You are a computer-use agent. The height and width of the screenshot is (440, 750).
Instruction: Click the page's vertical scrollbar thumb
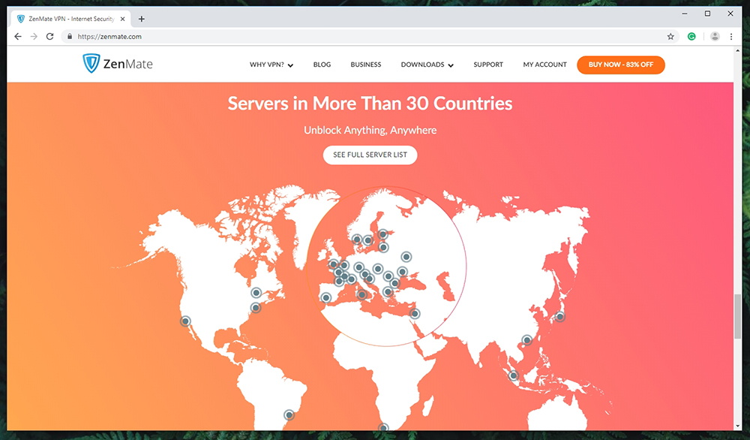pyautogui.click(x=737, y=316)
